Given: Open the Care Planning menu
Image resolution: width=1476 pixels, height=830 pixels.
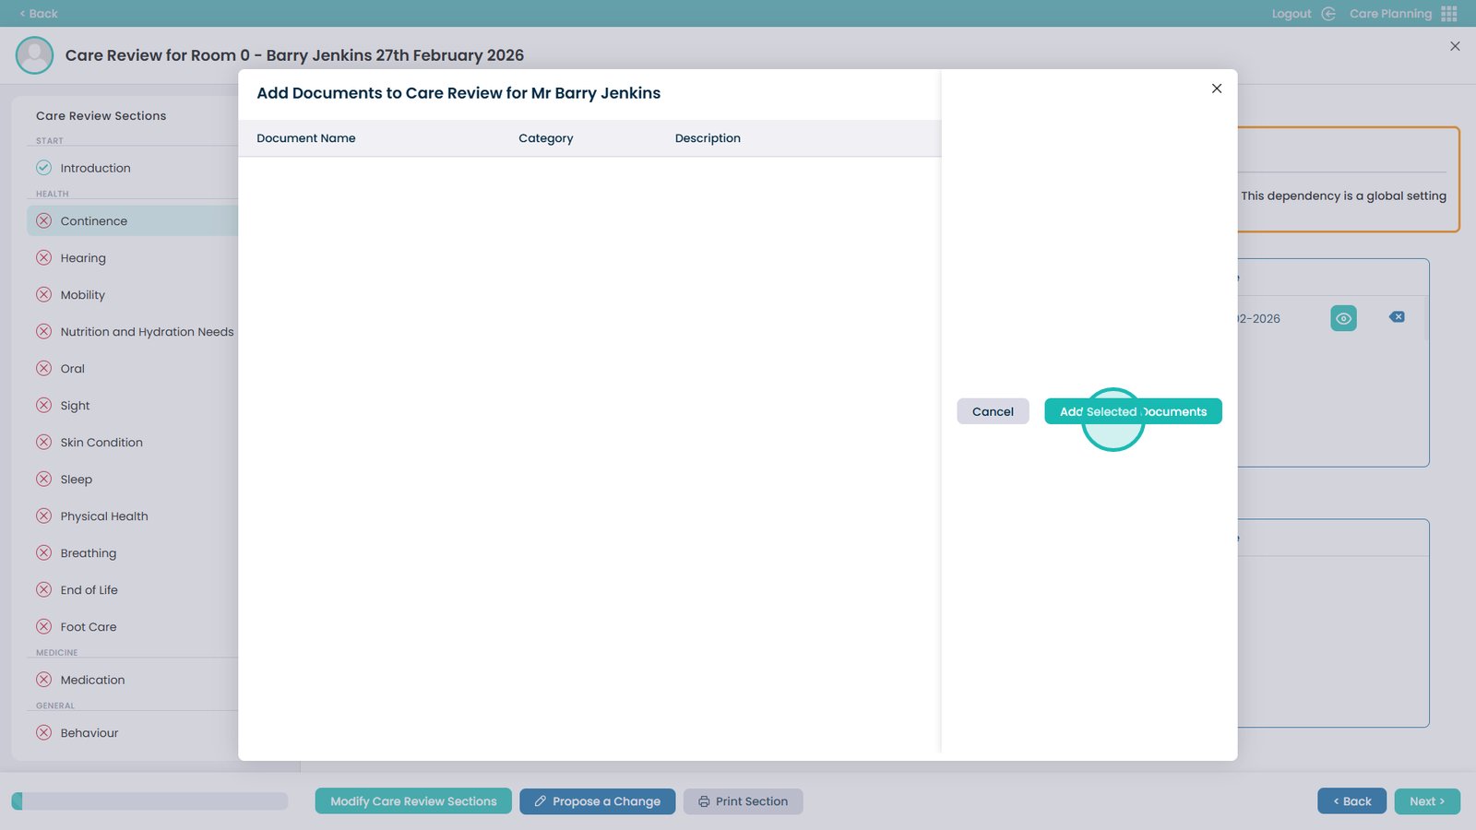Looking at the screenshot, I should tap(1390, 14).
